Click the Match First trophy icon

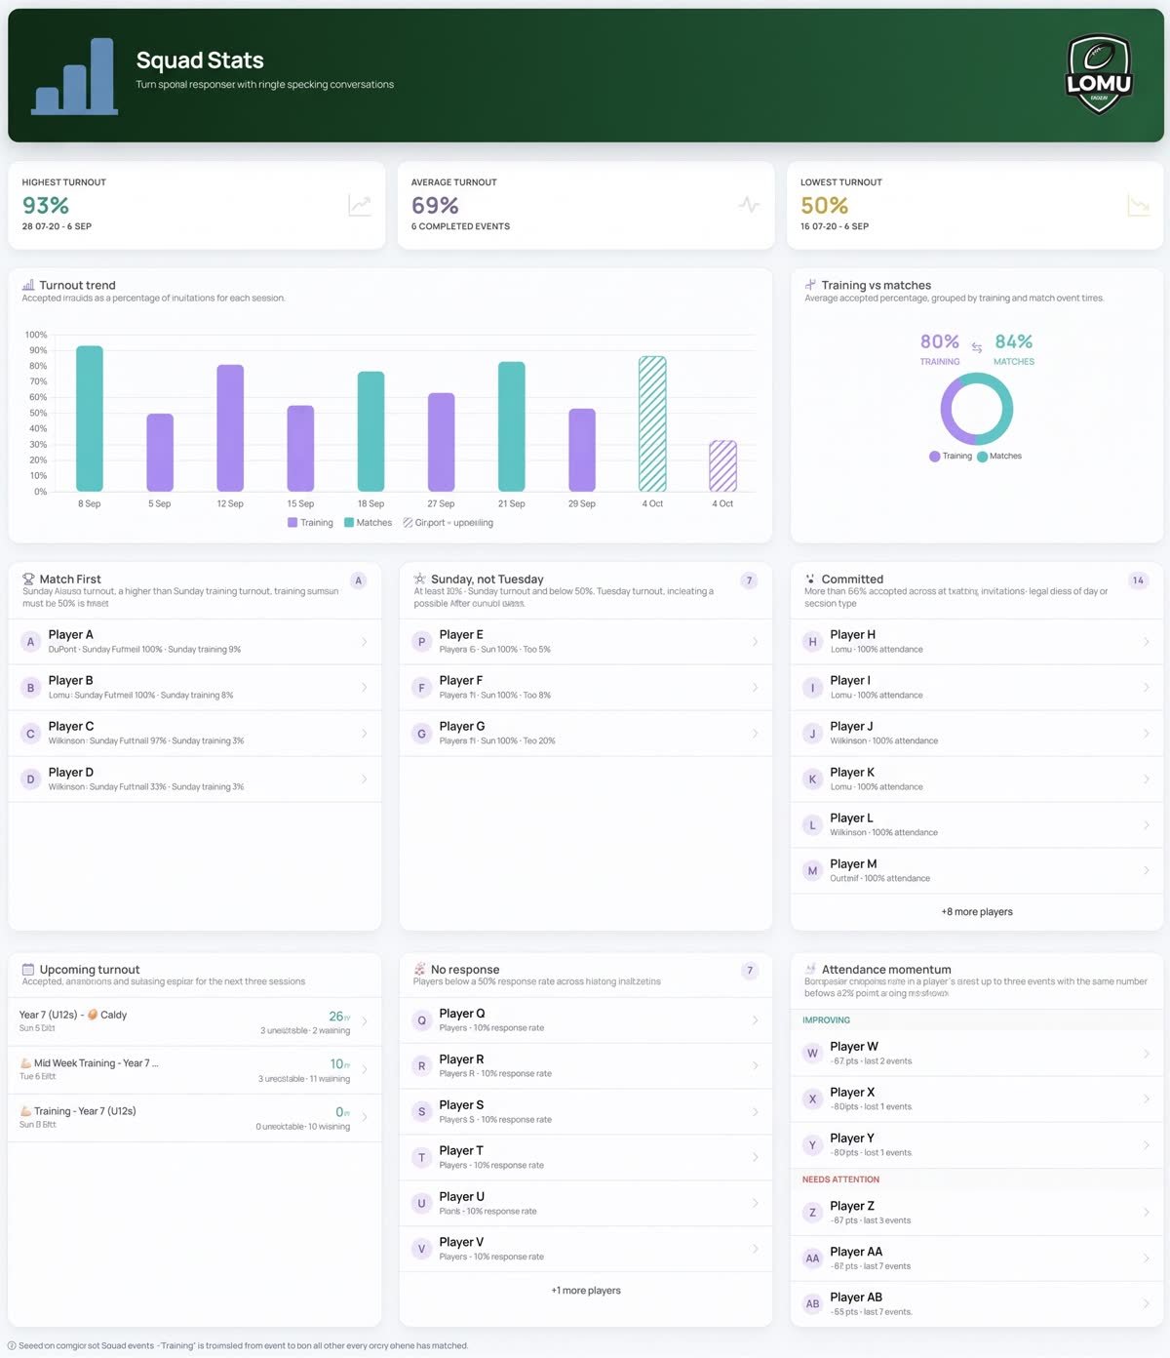point(28,579)
